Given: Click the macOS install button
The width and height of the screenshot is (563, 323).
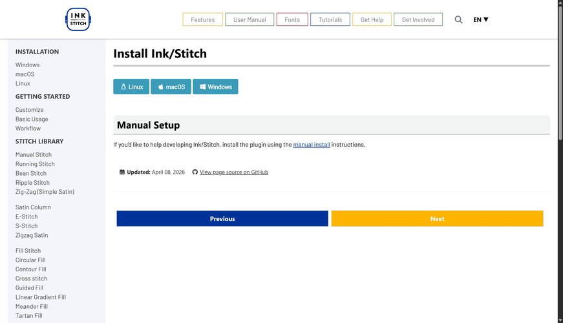Looking at the screenshot, I should [171, 87].
